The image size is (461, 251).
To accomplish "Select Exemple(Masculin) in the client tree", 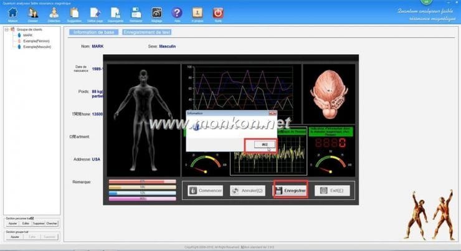I will click(37, 47).
